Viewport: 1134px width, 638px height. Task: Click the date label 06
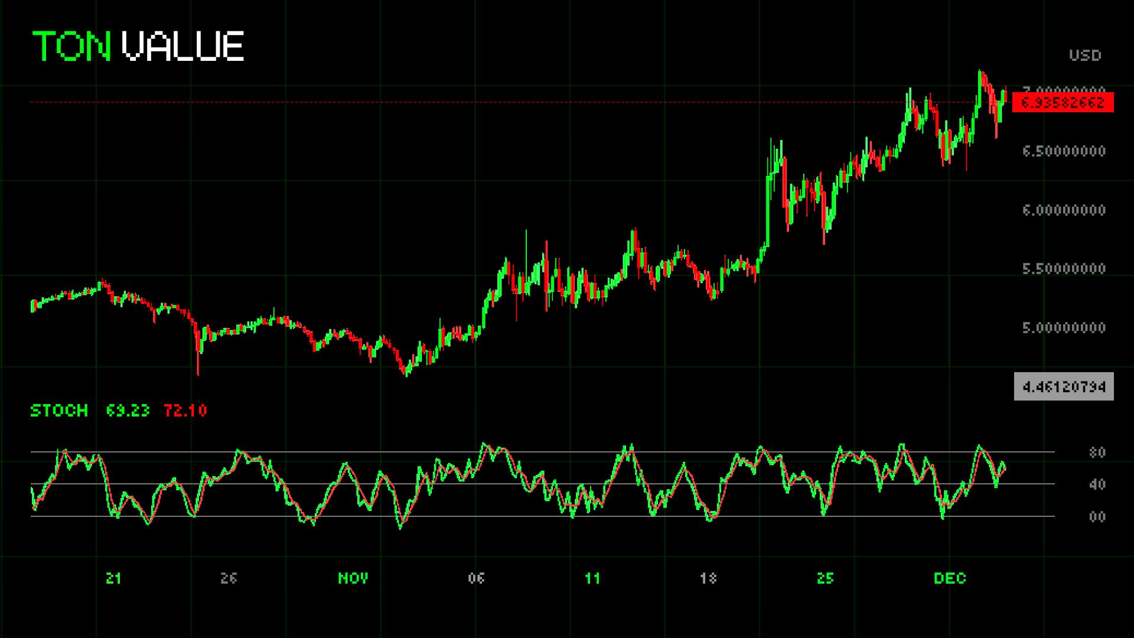tap(476, 578)
